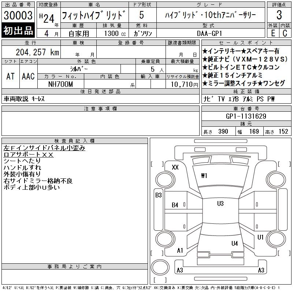
Task: Click W1 mark on the hood
Action: pos(204,176)
